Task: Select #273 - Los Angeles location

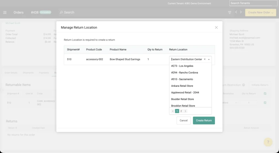Action: pyautogui.click(x=182, y=66)
